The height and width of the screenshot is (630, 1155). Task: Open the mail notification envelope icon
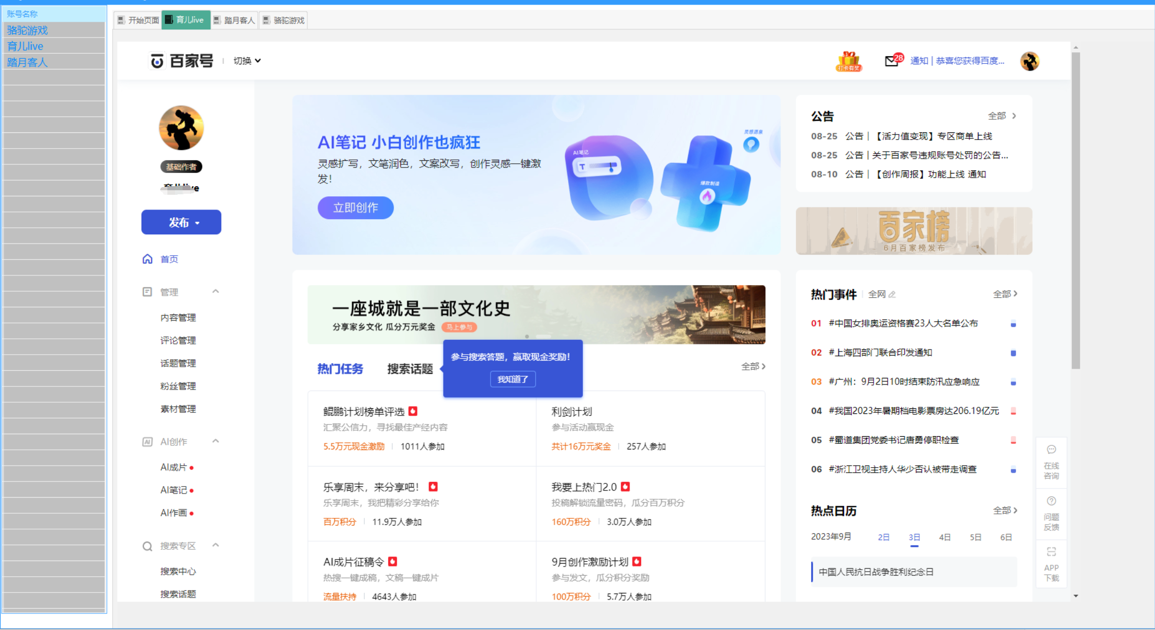(x=891, y=61)
